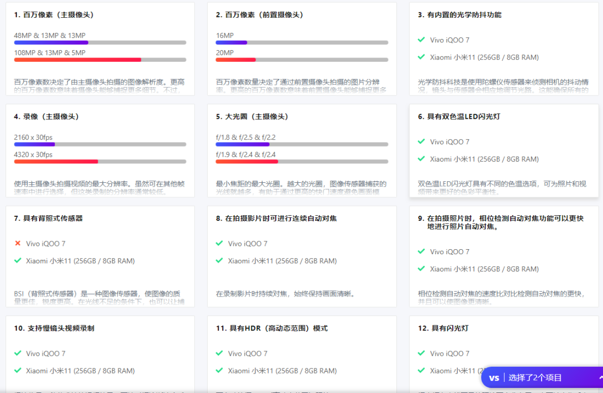Click Xiaomi 小米11 check icon in 连续自动对焦 card

[219, 260]
